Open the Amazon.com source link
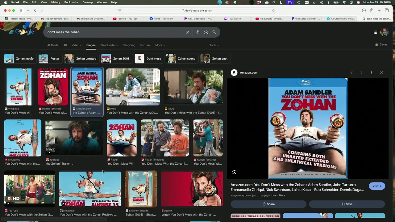The height and width of the screenshot is (222, 395). pyautogui.click(x=244, y=72)
